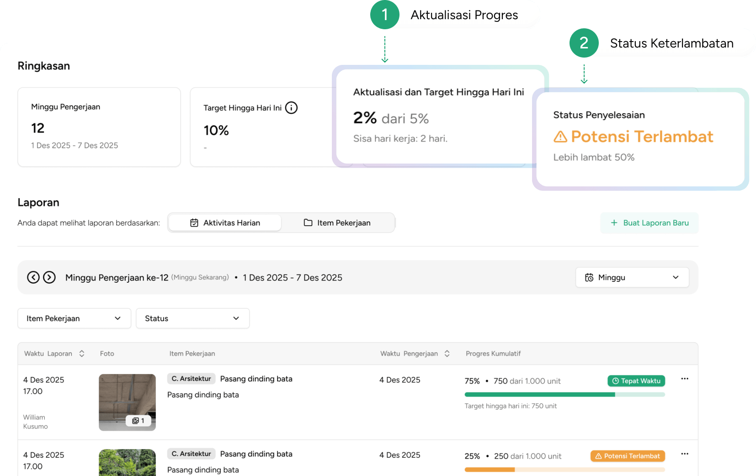This screenshot has height=476, width=756.
Task: Click the Item Pekerjaan column header
Action: (x=192, y=354)
